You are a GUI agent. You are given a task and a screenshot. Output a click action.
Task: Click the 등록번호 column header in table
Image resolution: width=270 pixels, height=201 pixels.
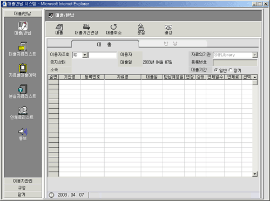click(92, 77)
